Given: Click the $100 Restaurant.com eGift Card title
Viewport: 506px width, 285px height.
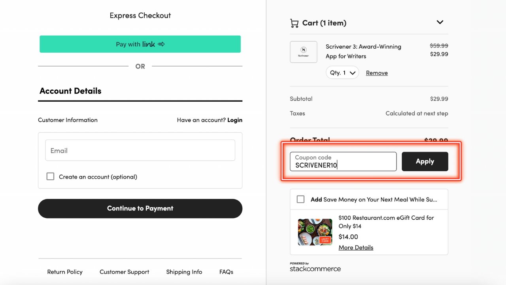Looking at the screenshot, I should (386, 222).
